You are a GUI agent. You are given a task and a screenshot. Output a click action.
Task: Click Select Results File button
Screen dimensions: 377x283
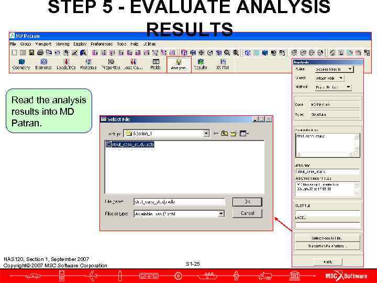tap(327, 238)
